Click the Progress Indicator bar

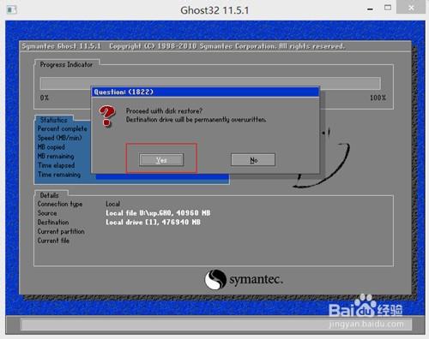pyautogui.click(x=210, y=83)
